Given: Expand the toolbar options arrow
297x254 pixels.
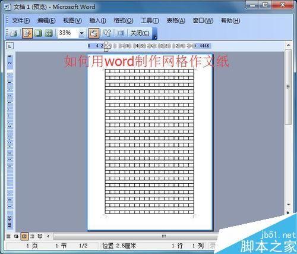Looking at the screenshot, I should tap(155, 33).
